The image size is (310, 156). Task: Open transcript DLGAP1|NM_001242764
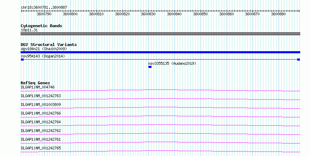coord(41,122)
